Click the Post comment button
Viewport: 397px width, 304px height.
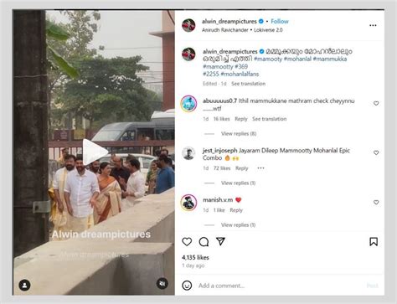[372, 286]
